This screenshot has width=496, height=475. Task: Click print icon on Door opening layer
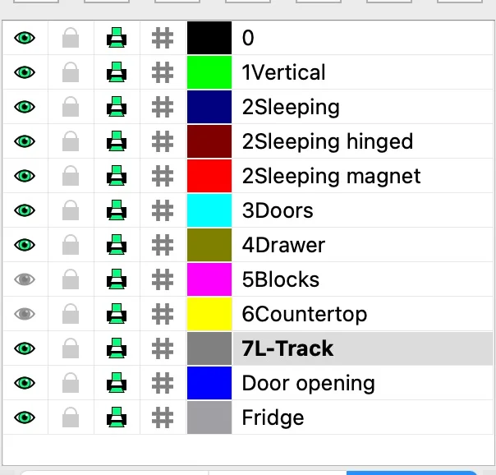point(117,384)
